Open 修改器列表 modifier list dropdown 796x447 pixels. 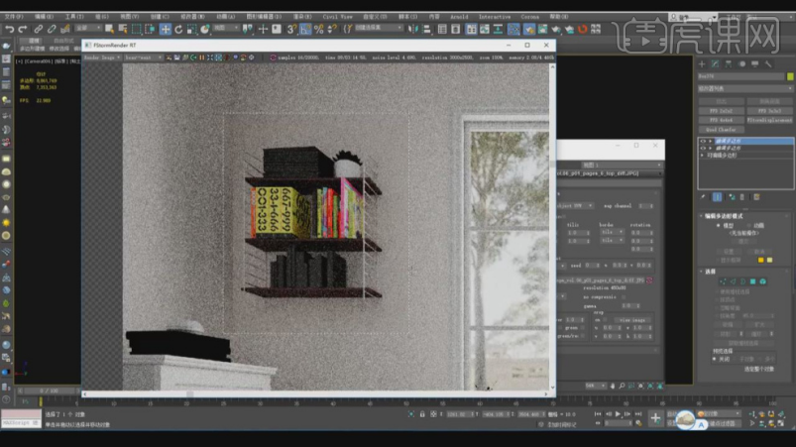tap(744, 88)
